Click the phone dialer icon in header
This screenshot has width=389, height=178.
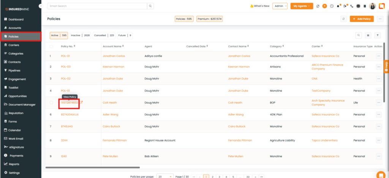point(351,6)
